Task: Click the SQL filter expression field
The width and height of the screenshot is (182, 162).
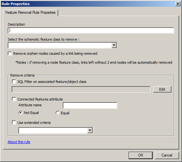Action: [81, 89]
